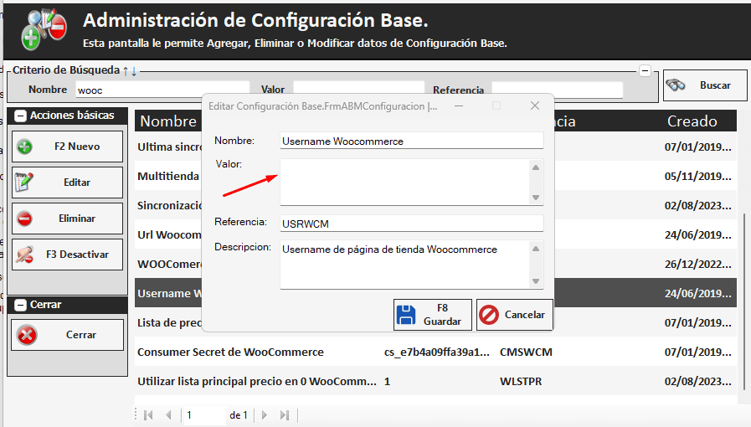Focus the Nombre field in edit dialog

[411, 141]
